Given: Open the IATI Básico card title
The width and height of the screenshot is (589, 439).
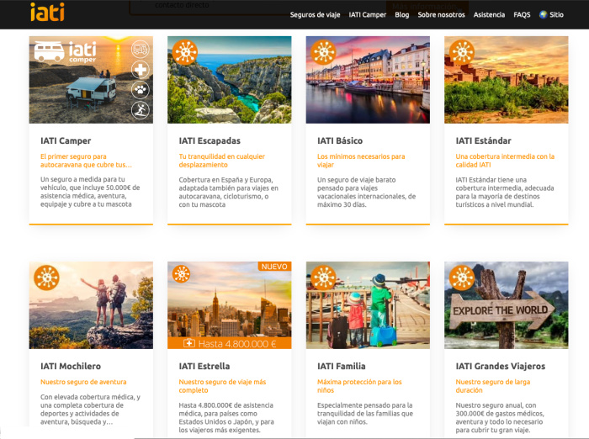Looking at the screenshot, I should pos(340,140).
